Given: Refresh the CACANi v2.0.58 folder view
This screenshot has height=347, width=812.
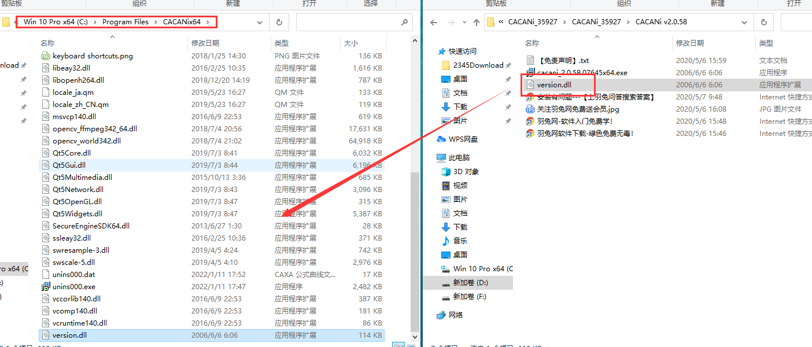Looking at the screenshot, I should pos(763,23).
